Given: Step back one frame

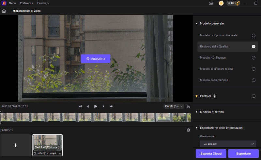Looking at the screenshot, I should point(88,106).
